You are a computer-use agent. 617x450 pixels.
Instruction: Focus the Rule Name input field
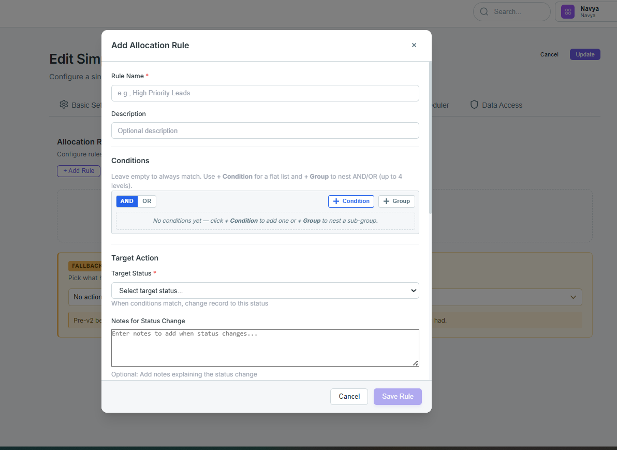click(x=265, y=93)
